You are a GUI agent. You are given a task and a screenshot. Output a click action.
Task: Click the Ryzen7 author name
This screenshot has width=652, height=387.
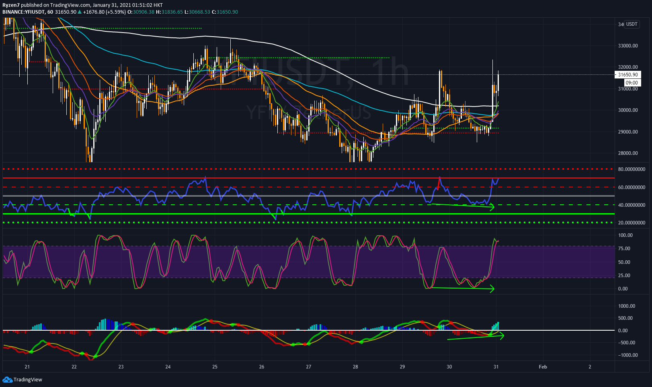(11, 5)
